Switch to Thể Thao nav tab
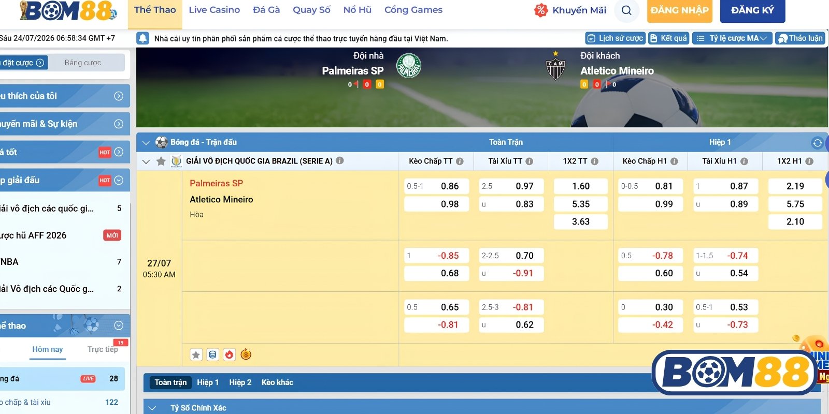829x414 pixels. coord(155,10)
